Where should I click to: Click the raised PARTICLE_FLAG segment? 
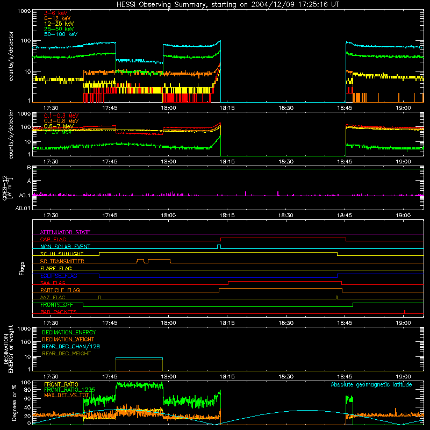281,289
